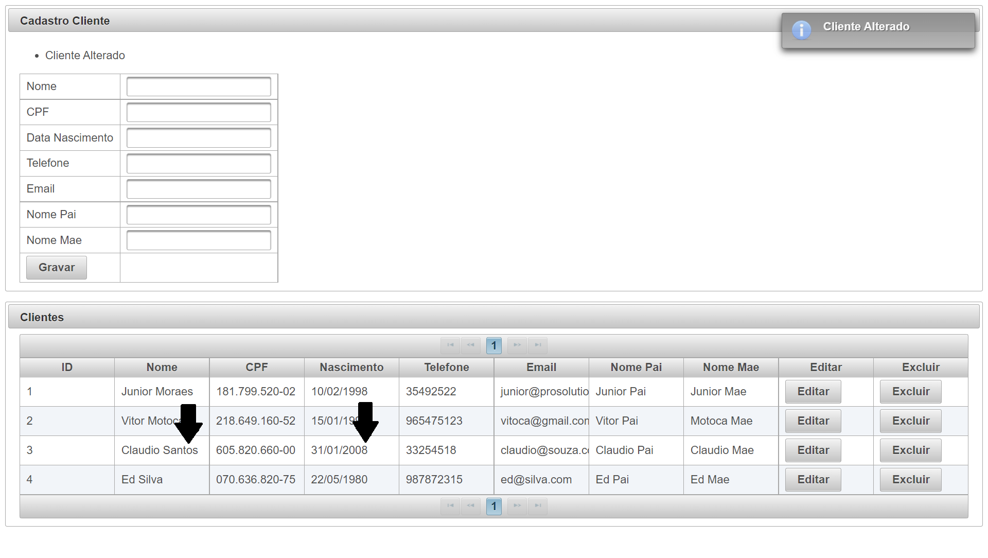The image size is (988, 558).
Task: Focus the Nome input field
Action: pyautogui.click(x=199, y=86)
